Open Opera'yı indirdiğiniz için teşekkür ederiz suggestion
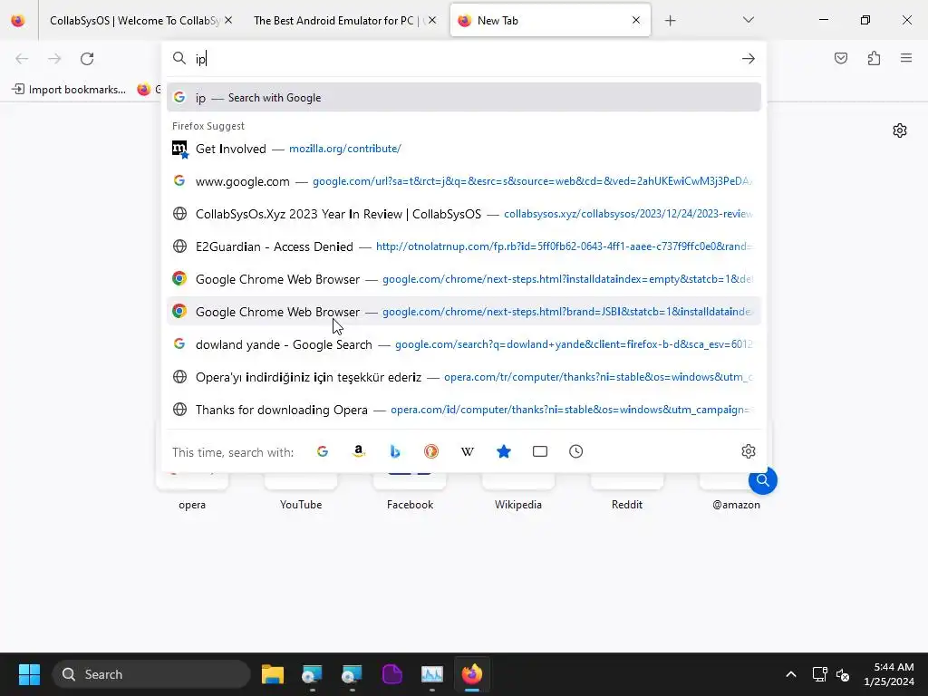The width and height of the screenshot is (928, 696). [463, 377]
